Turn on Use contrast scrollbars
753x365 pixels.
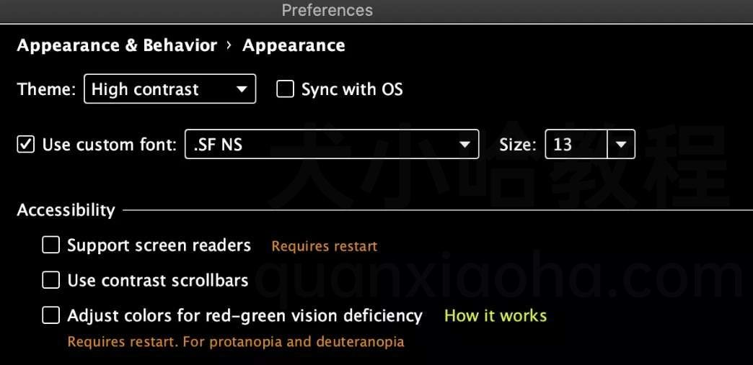point(51,280)
